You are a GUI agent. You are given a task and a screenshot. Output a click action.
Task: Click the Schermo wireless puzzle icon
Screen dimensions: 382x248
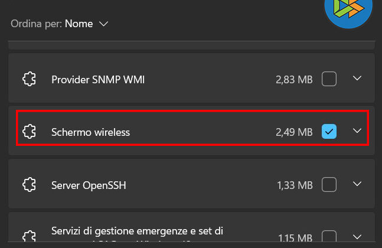pos(30,132)
